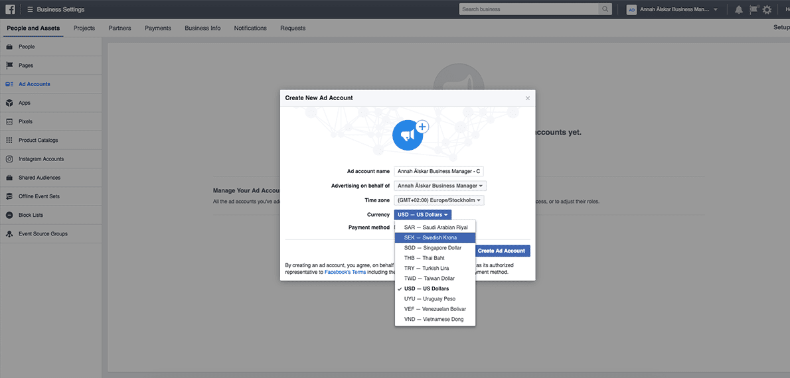The height and width of the screenshot is (378, 790).
Task: Click the search magnifier icon
Action: pos(605,9)
